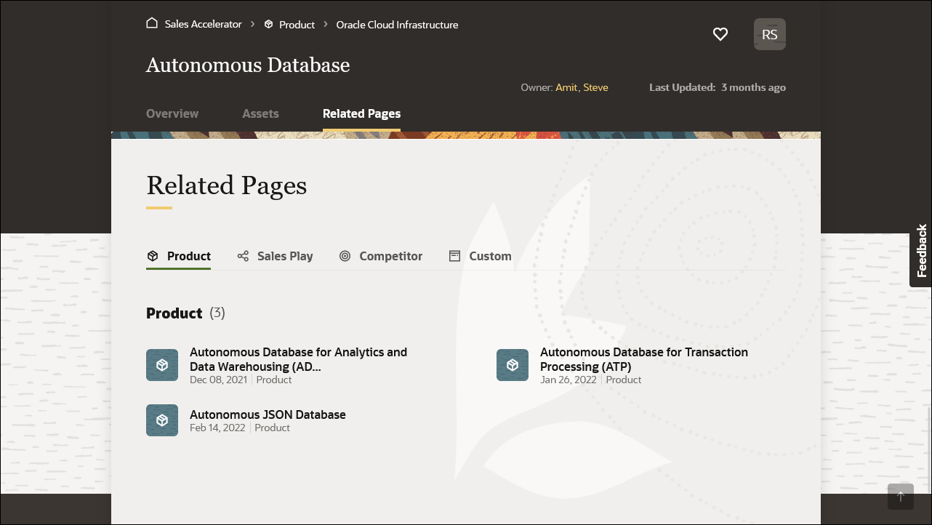Image resolution: width=932 pixels, height=525 pixels.
Task: Click the Custom page icon
Action: pos(455,256)
